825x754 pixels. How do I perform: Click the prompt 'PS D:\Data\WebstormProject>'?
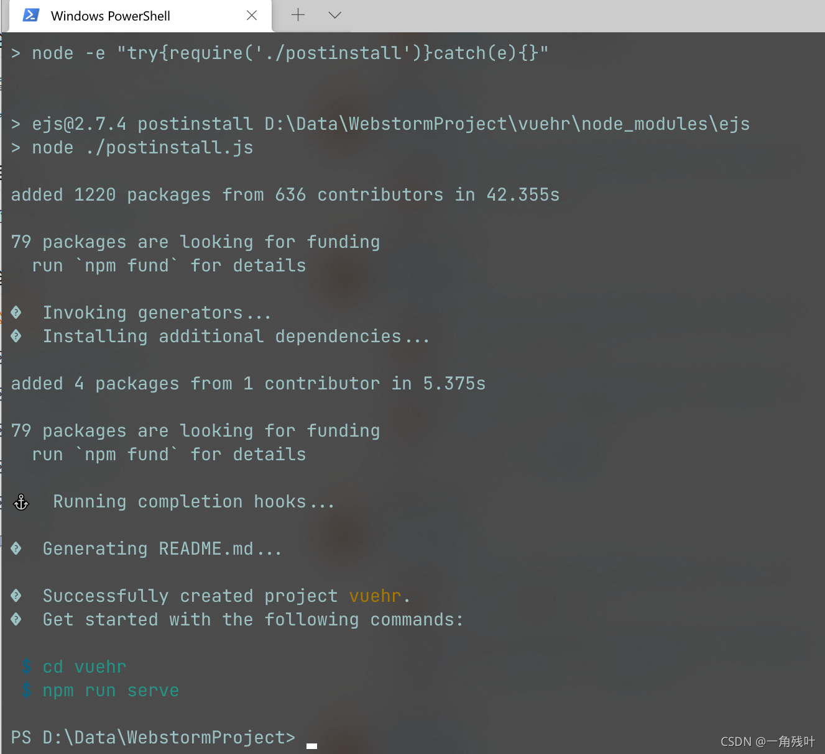153,738
